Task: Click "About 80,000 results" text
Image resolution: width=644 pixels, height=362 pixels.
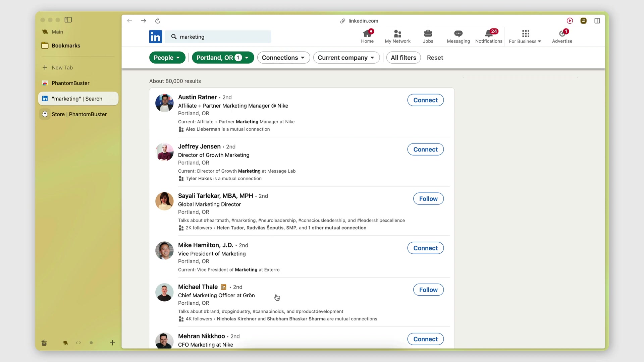Action: 175,81
